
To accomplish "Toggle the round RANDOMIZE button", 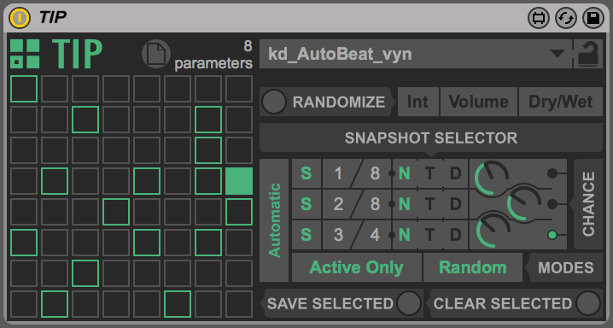I will pyautogui.click(x=274, y=102).
